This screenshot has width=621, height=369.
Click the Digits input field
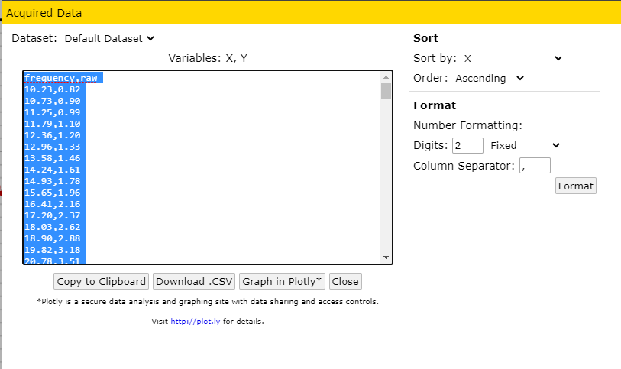coord(467,145)
